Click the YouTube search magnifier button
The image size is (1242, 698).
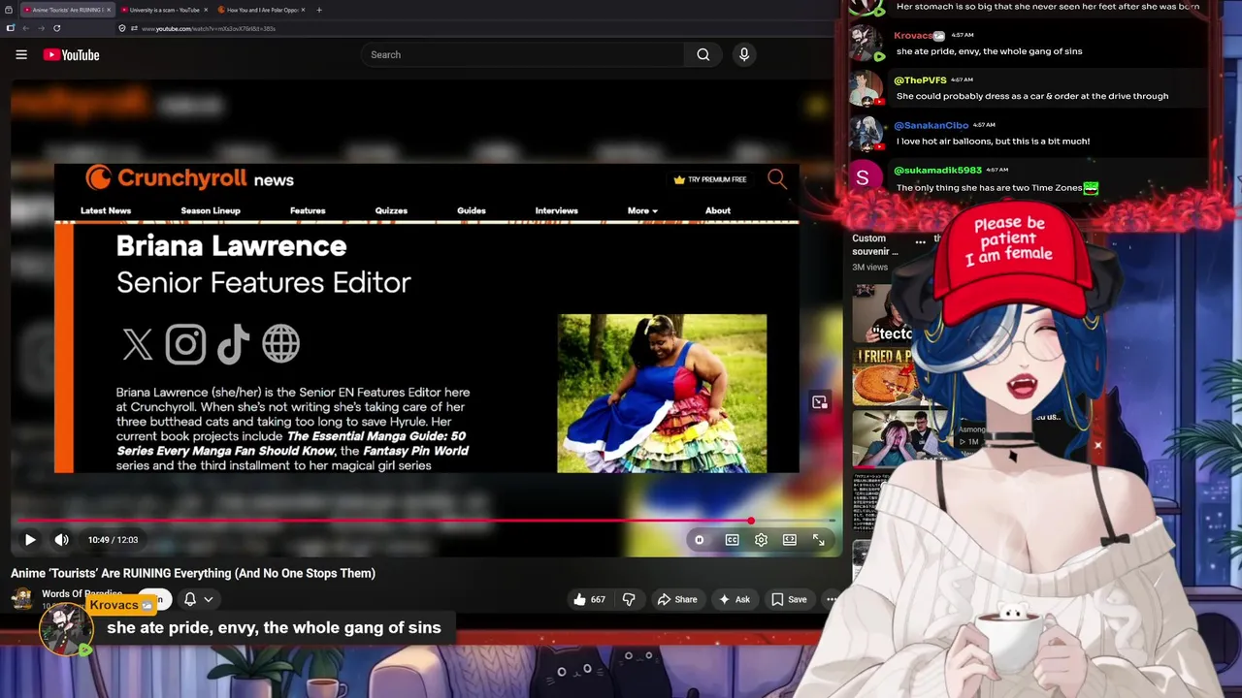tap(703, 54)
